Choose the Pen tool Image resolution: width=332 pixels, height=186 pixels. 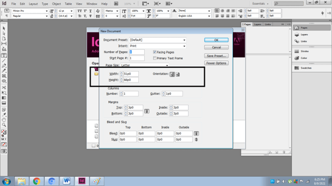coord(4,66)
